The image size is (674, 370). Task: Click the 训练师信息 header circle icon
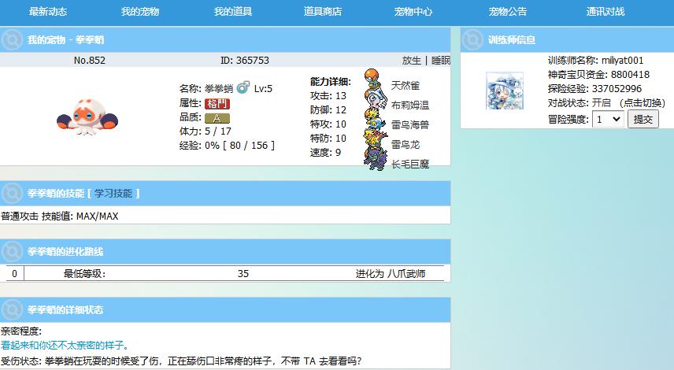coord(472,39)
